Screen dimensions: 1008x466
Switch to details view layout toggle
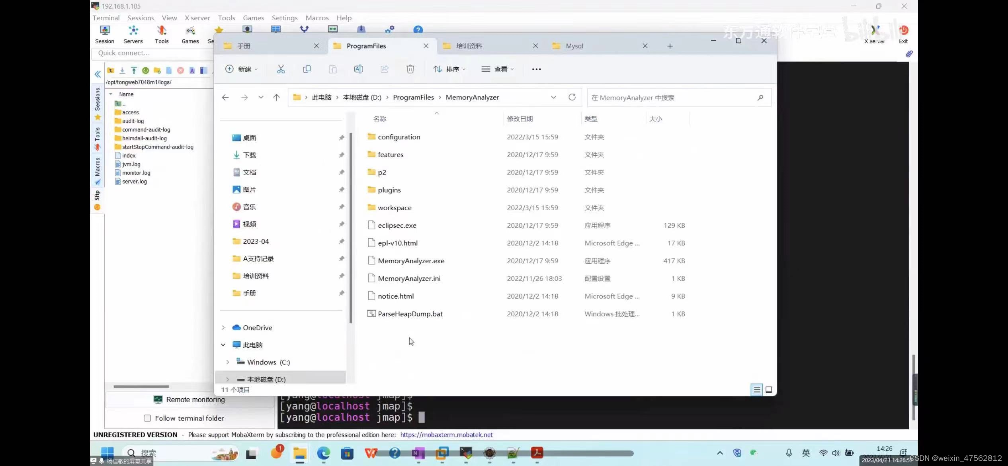757,390
